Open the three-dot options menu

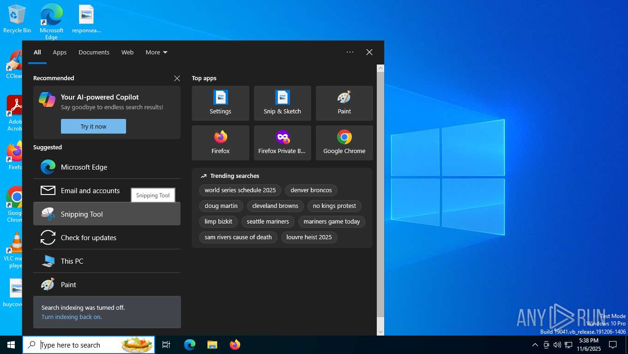350,52
